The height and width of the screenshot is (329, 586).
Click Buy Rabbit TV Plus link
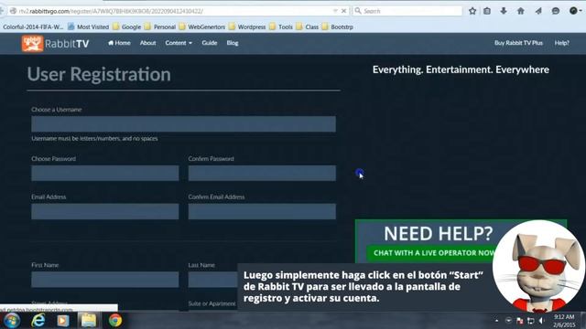click(x=518, y=43)
